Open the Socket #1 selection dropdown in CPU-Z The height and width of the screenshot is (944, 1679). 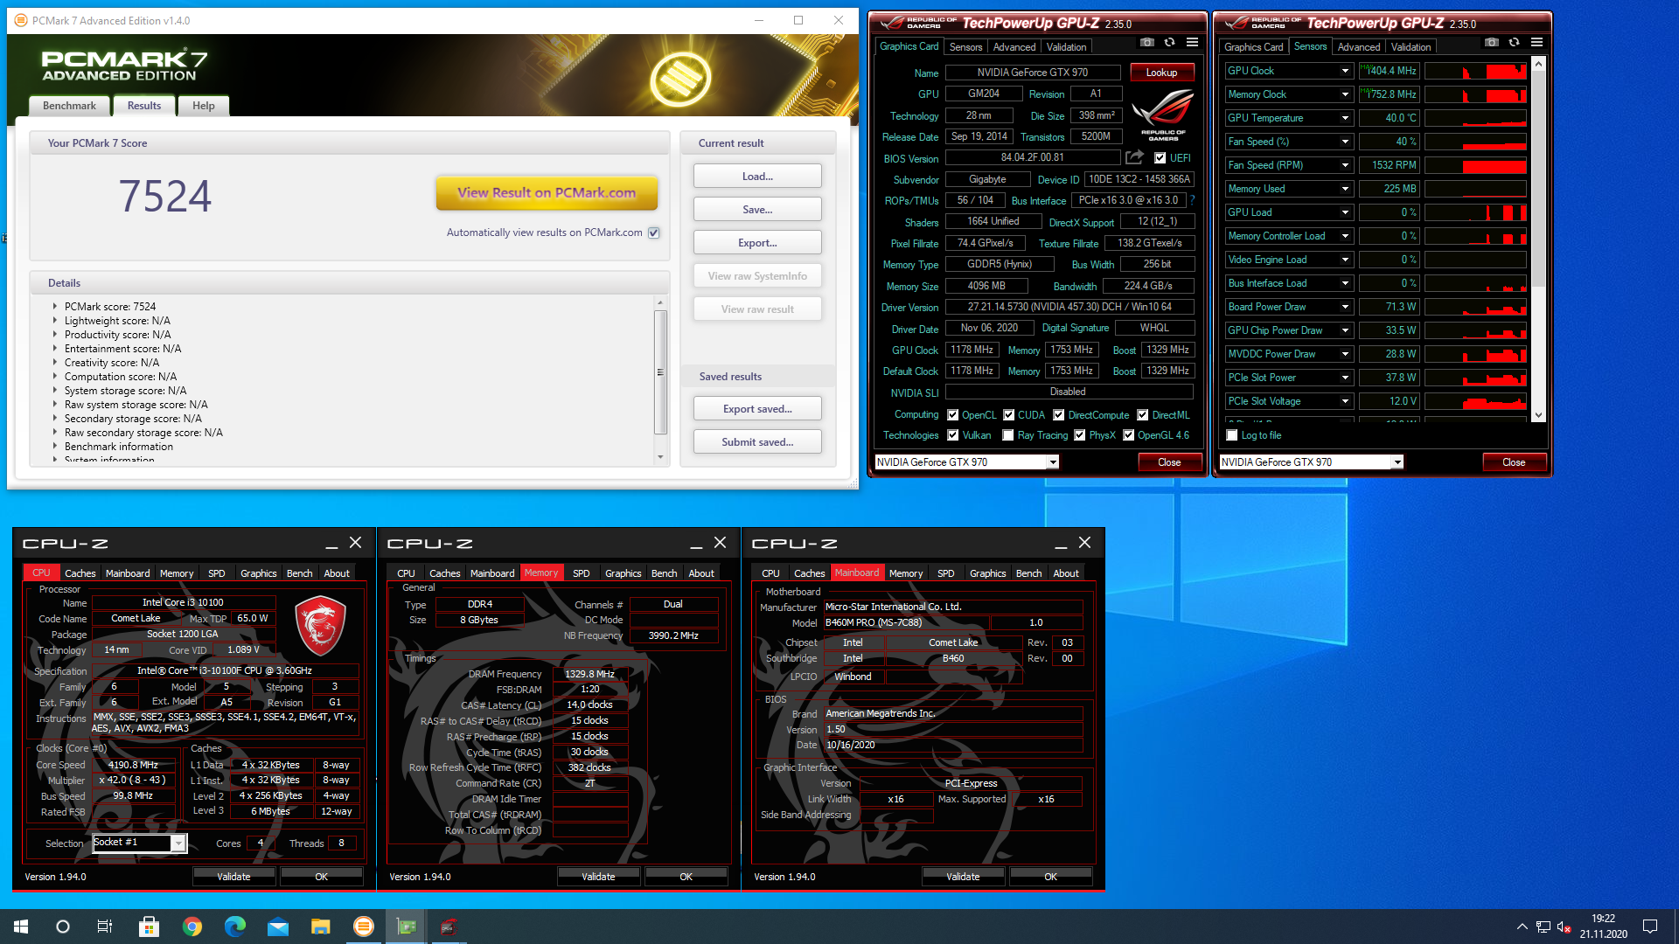(178, 843)
